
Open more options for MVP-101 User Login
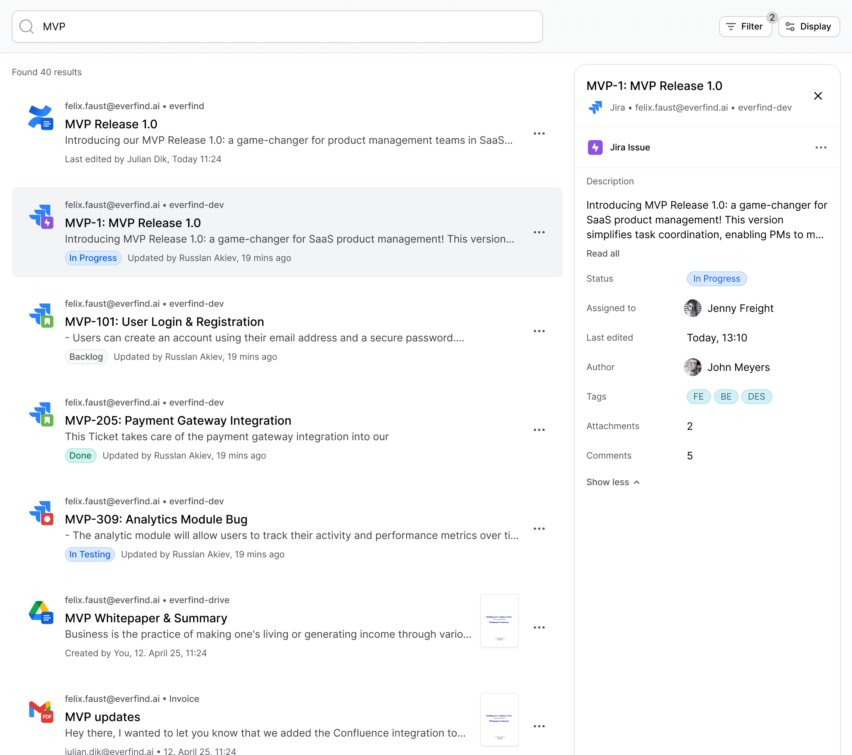pos(539,331)
